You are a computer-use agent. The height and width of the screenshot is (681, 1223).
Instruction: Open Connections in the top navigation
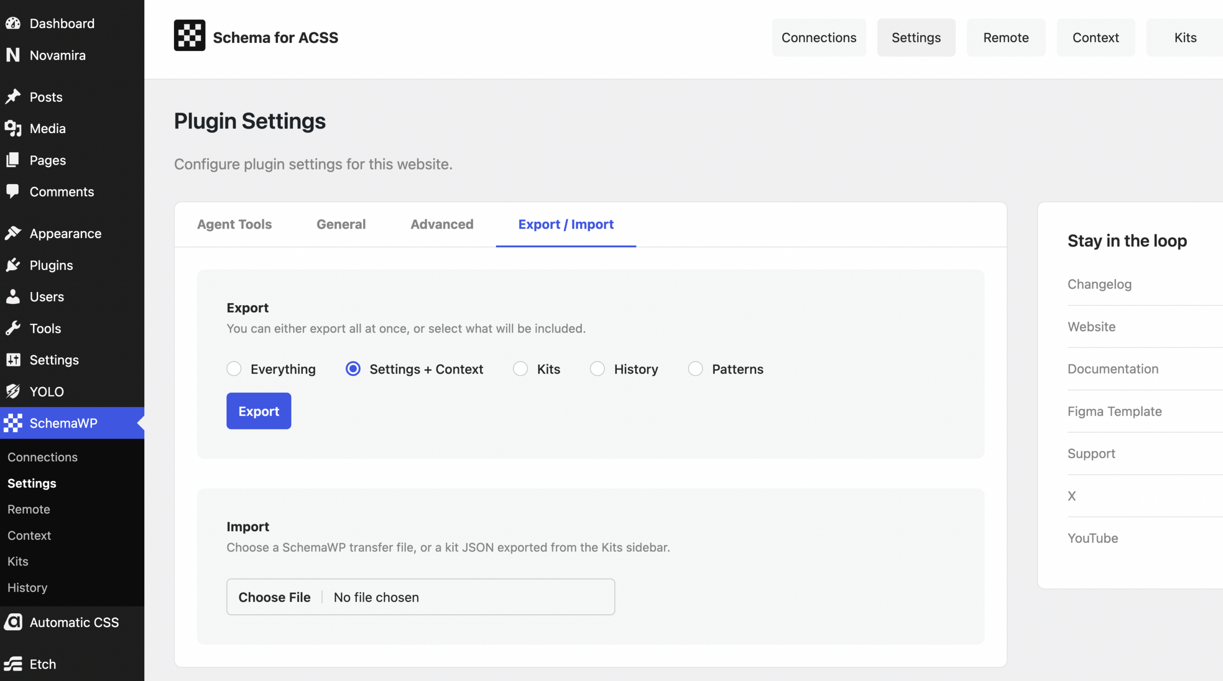point(819,38)
